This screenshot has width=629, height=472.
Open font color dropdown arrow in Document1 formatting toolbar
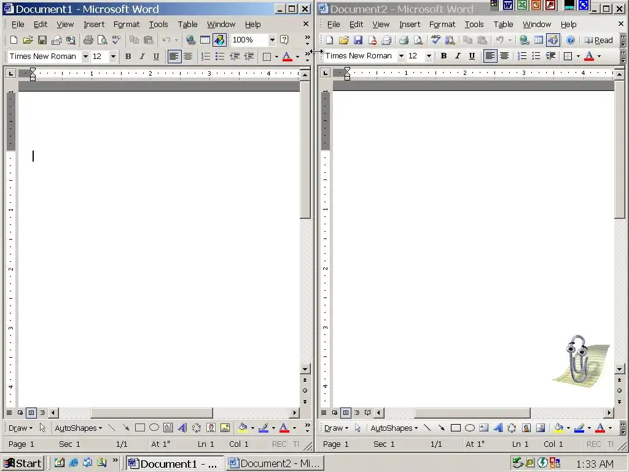(298, 57)
